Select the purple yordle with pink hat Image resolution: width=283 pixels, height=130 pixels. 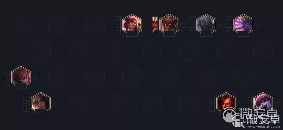(x=263, y=102)
